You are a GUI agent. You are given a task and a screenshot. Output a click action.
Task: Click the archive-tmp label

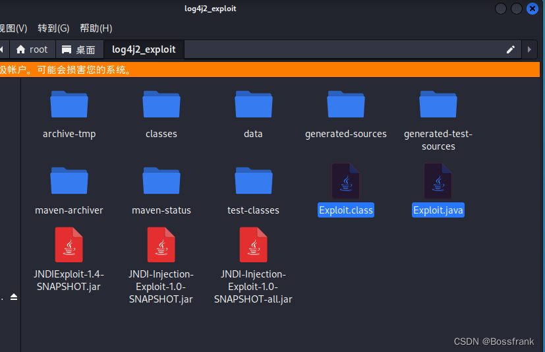[69, 134]
